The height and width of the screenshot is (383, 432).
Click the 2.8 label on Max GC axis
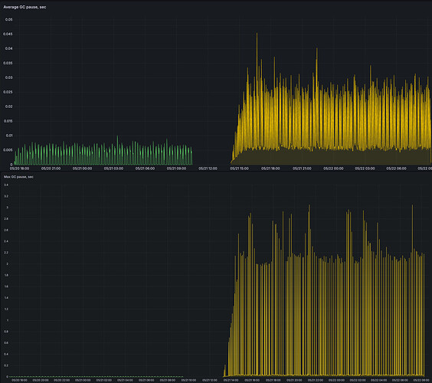(6, 219)
